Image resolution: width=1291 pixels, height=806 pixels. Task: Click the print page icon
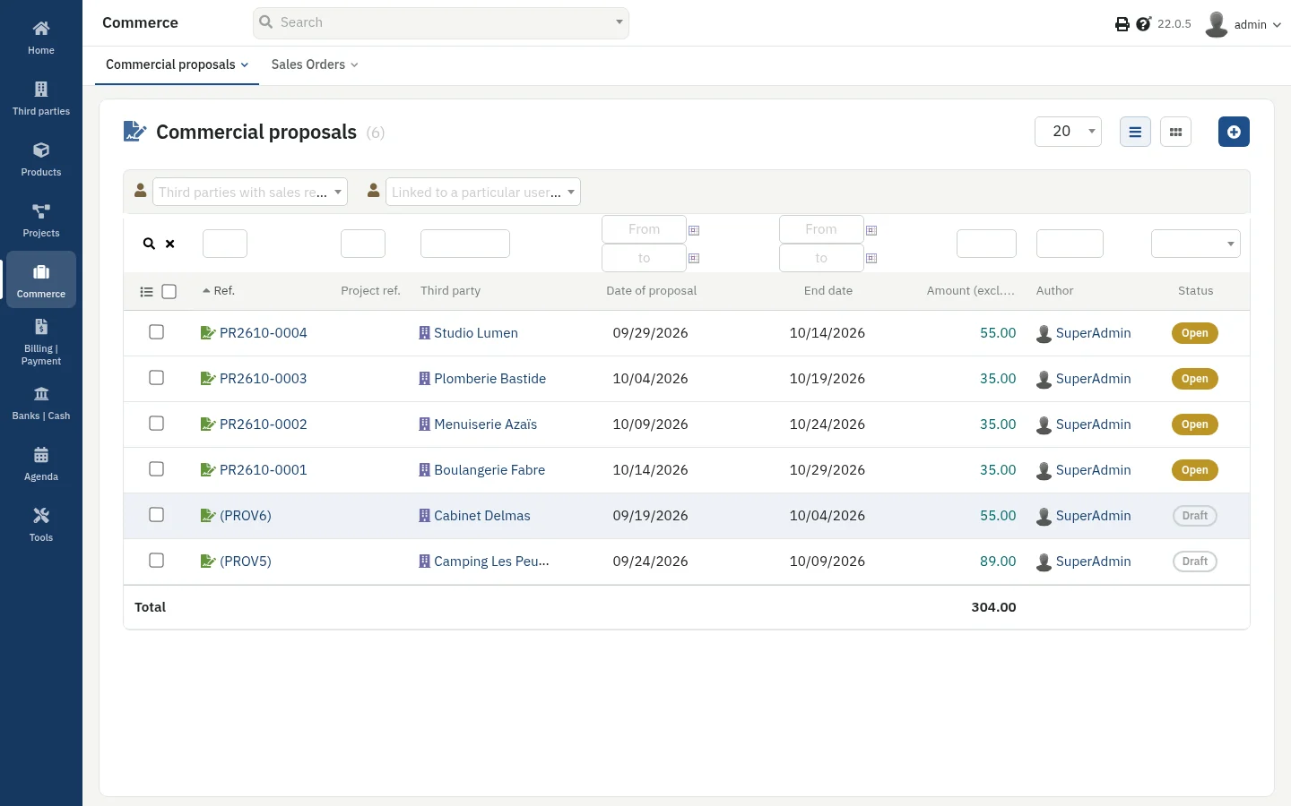[x=1122, y=24]
